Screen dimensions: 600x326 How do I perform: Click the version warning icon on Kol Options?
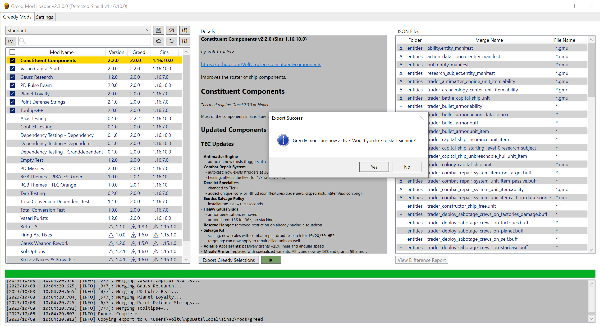(x=111, y=252)
